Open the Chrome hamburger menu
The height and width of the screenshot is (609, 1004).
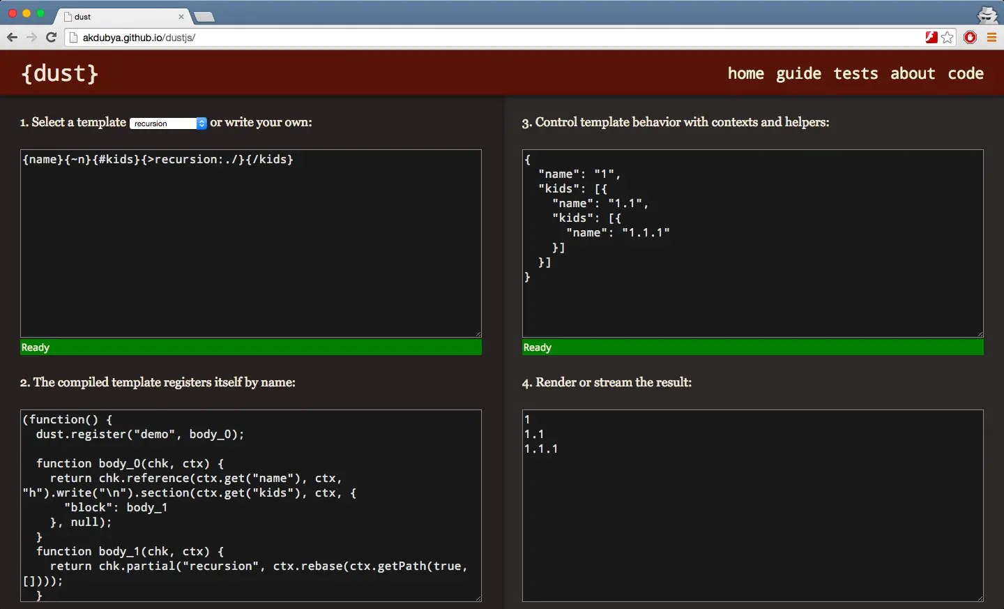point(991,38)
